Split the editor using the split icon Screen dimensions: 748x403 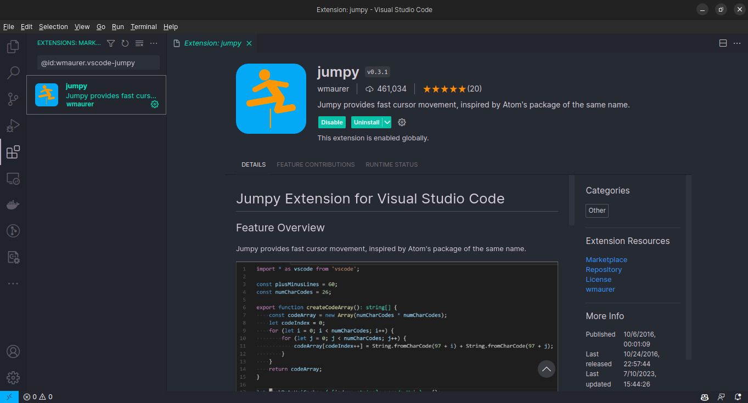coord(723,43)
